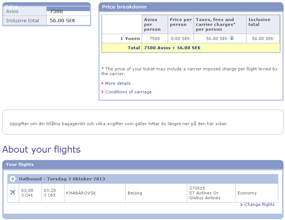Click the red chevron before Conditions of carriage
The height and width of the screenshot is (220, 285).
103,92
